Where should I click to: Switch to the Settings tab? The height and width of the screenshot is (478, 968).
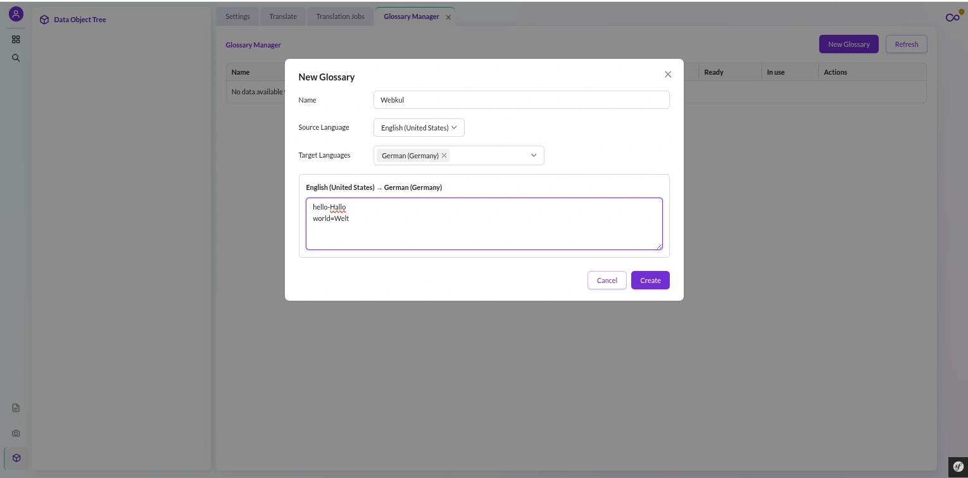point(238,16)
